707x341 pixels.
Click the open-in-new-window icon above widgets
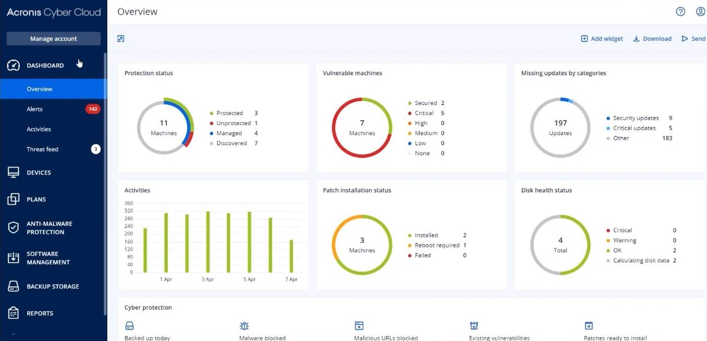(120, 38)
